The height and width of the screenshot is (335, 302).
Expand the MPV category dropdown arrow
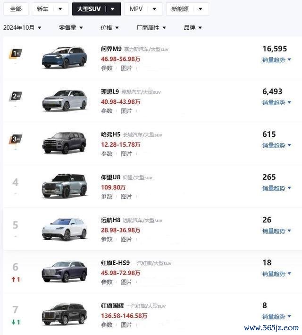coord(154,9)
